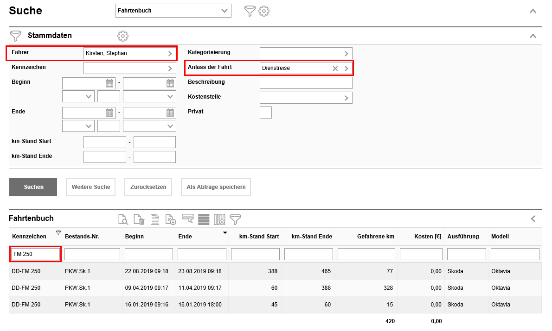This screenshot has width=552, height=331.
Task: Open calendar picker for first Beginn date
Action: (109, 83)
